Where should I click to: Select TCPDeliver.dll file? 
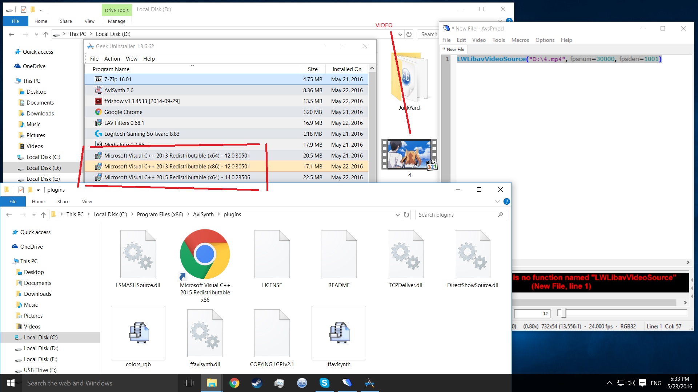click(406, 254)
